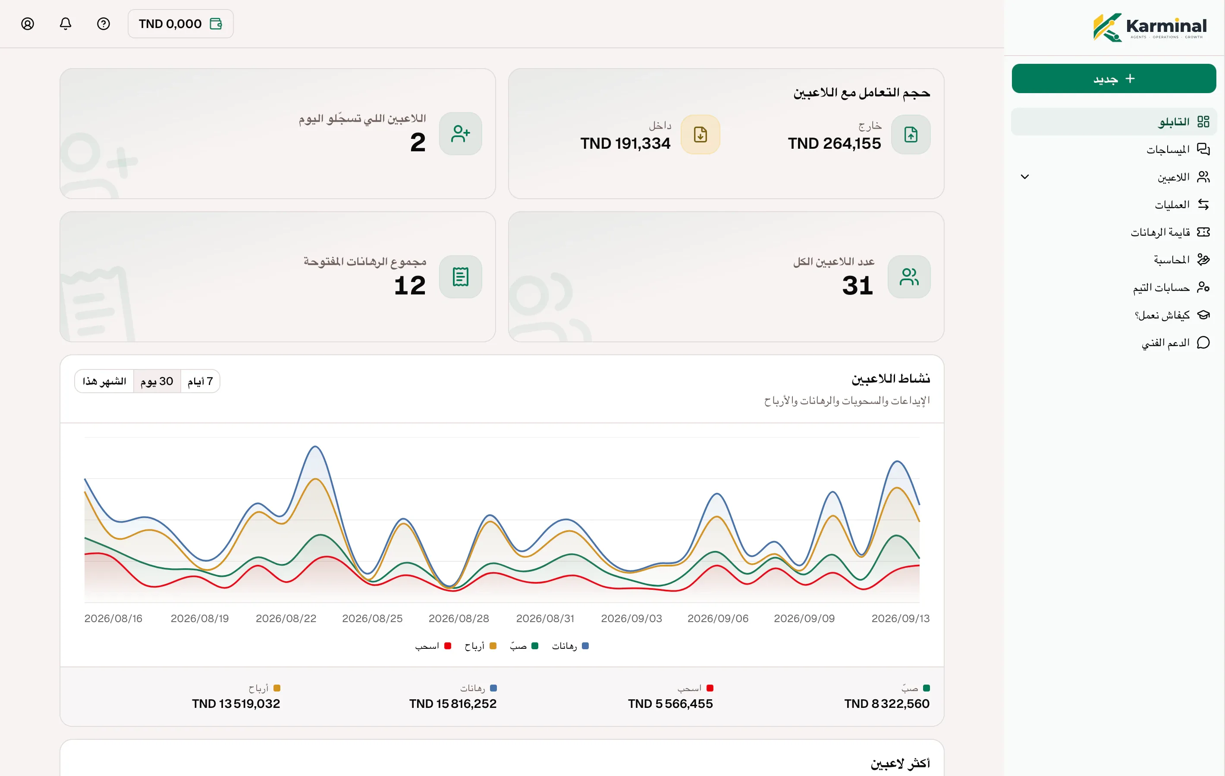Image resolution: width=1225 pixels, height=776 pixels.
Task: Click the 2026/08/28 date on chart axis
Action: (459, 618)
